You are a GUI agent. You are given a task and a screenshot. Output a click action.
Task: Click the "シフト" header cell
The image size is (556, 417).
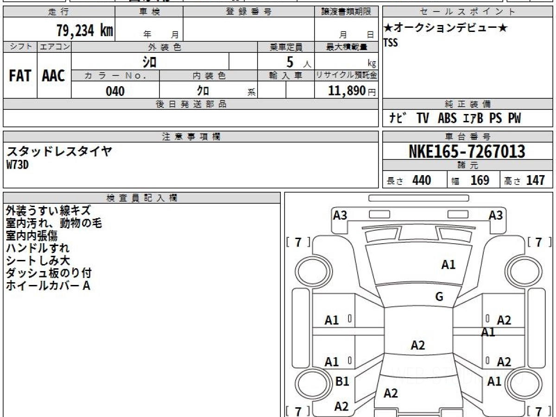(20, 47)
